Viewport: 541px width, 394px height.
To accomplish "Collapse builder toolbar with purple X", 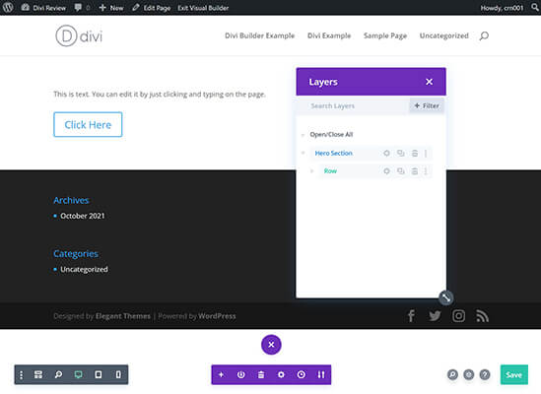I will (271, 345).
